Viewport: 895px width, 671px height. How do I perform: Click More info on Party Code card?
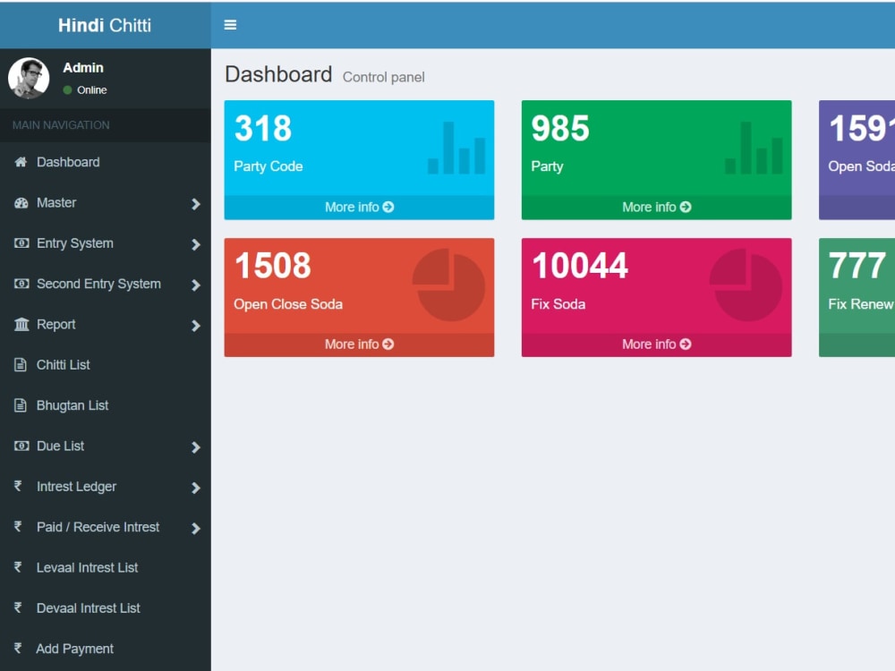point(359,208)
